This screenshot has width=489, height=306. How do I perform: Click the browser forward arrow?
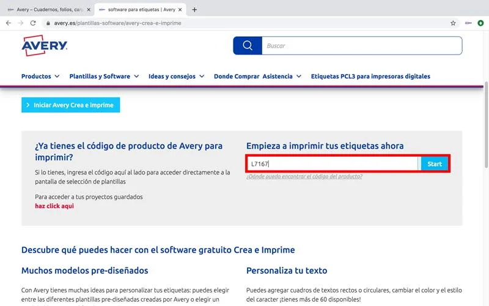click(x=21, y=23)
